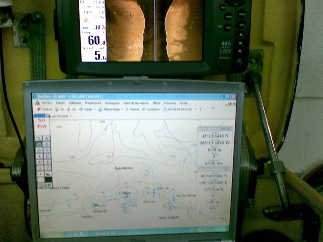
Task: Click the Centrar toolbar button
Action: pyautogui.click(x=45, y=109)
